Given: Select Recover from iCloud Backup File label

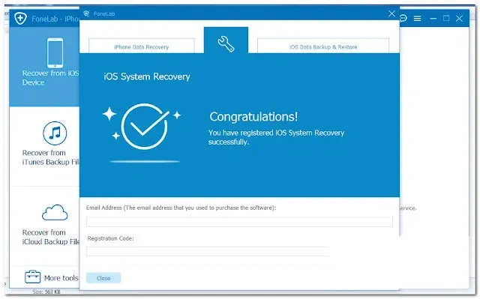Looking at the screenshot, I should pyautogui.click(x=51, y=237).
